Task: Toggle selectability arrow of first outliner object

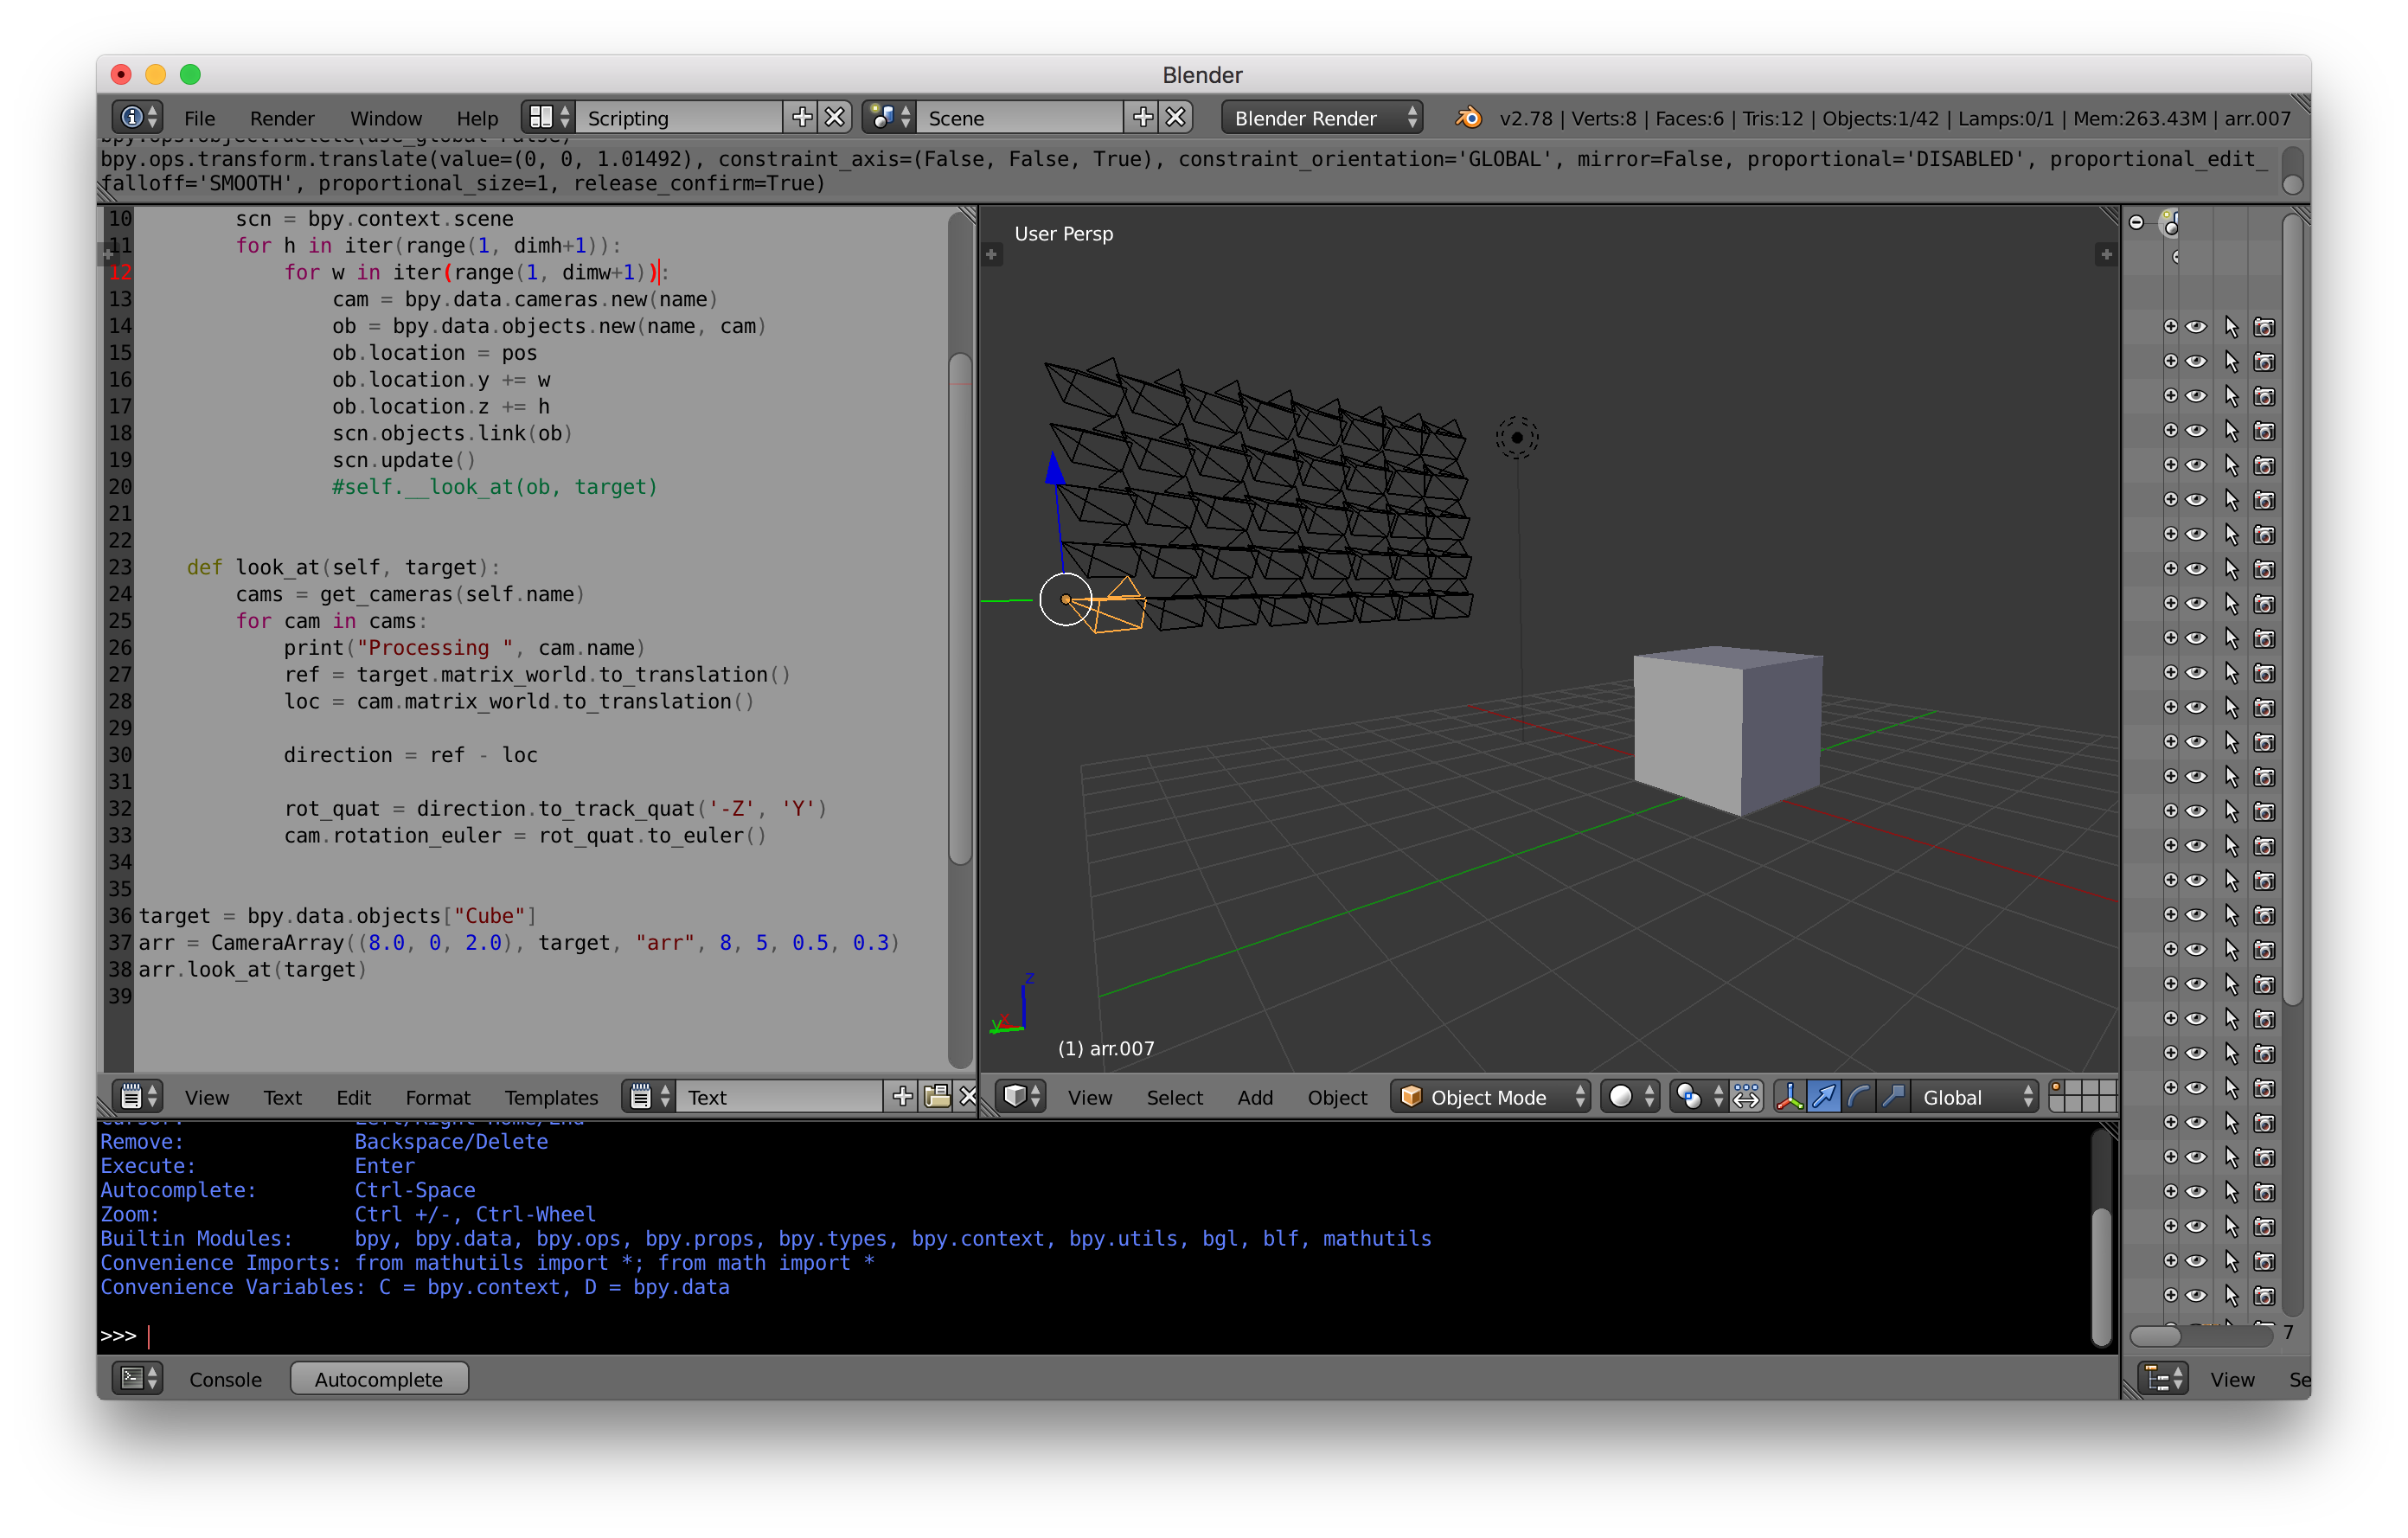Action: [x=2231, y=327]
